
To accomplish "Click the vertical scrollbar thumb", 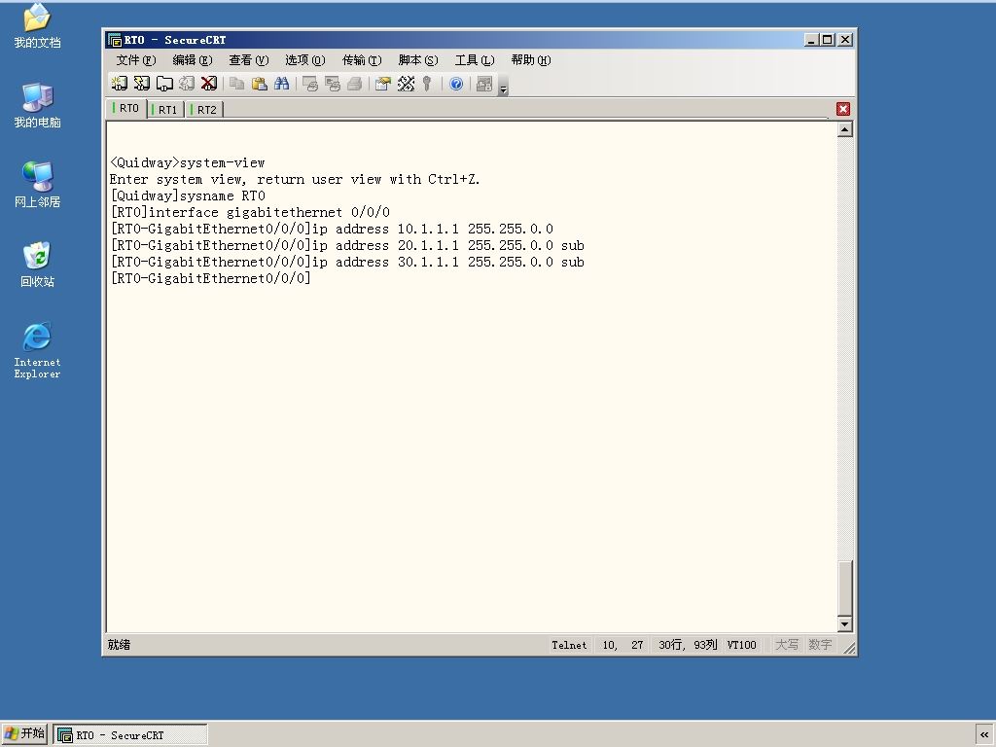I will pos(844,588).
